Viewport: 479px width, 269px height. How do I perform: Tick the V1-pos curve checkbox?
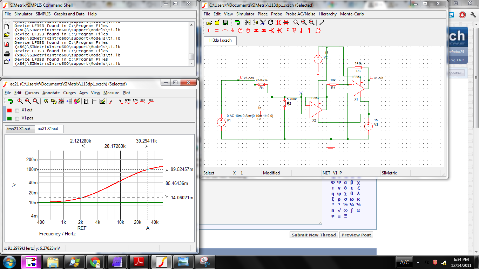17,118
